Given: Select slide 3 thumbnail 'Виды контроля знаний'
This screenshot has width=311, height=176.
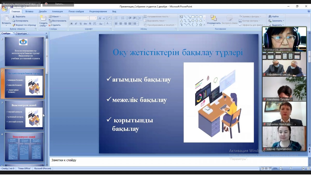Looking at the screenshot, I should coord(24,115).
